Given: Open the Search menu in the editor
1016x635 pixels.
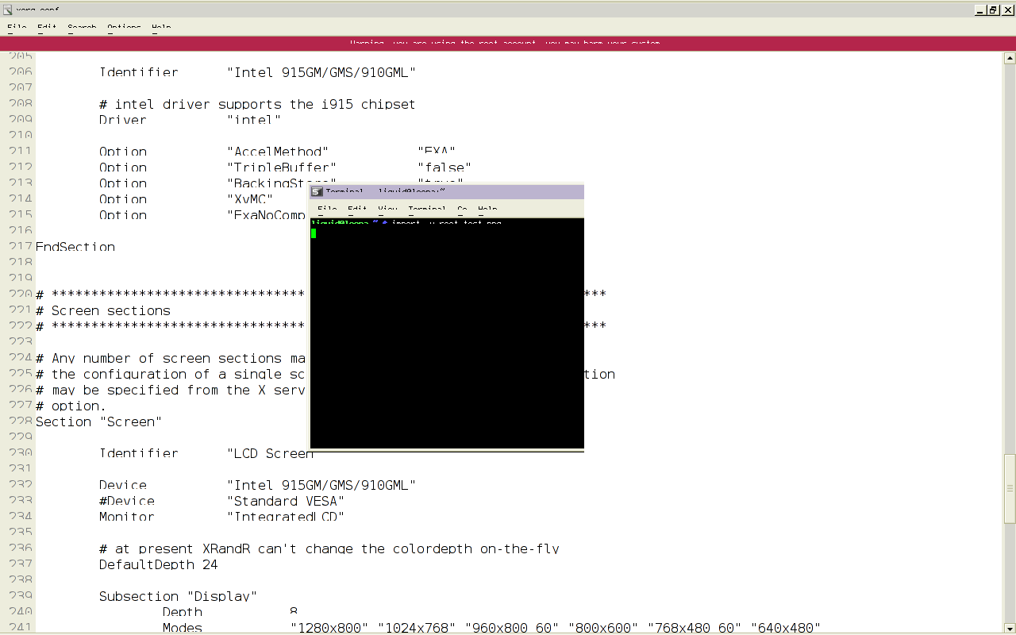Looking at the screenshot, I should tap(82, 28).
